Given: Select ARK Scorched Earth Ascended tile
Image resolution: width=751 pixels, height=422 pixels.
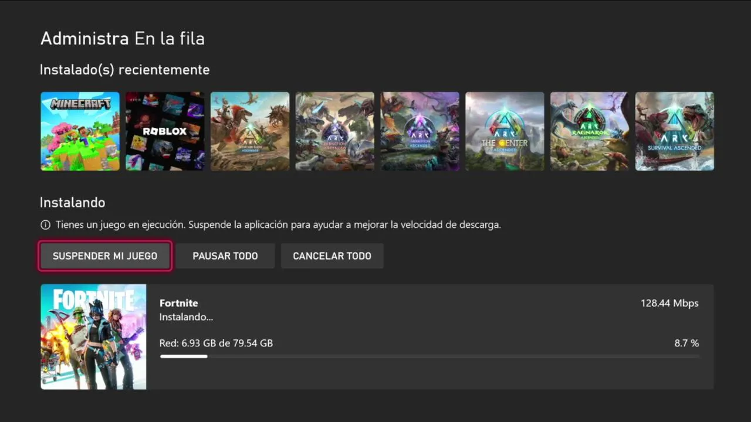Looking at the screenshot, I should (x=250, y=131).
